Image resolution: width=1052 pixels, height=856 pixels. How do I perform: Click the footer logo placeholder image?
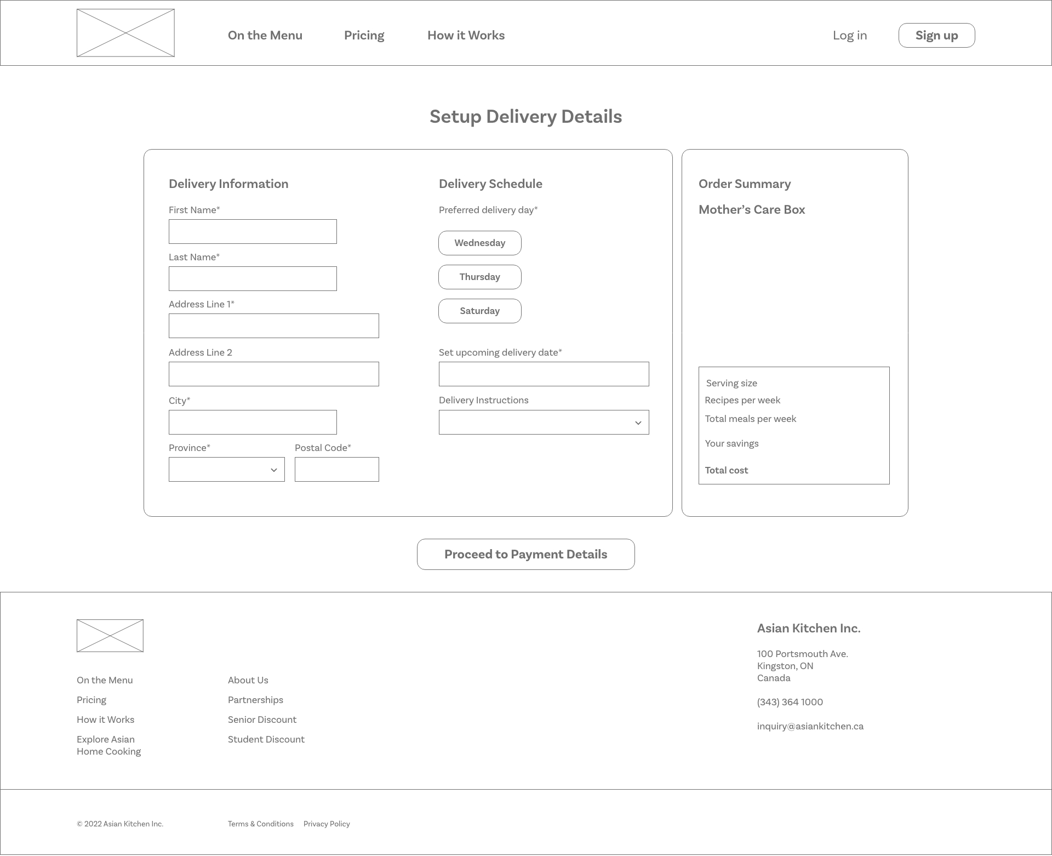tap(110, 636)
